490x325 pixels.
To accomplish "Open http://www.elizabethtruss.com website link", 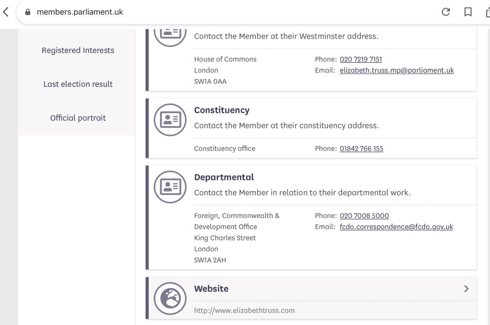I will click(x=244, y=310).
